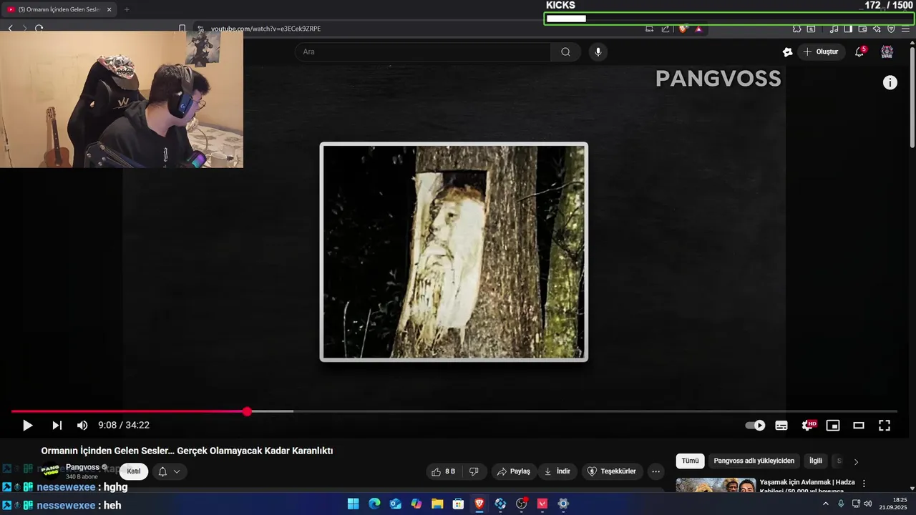The image size is (916, 515).
Task: Click the Teşekkürler button
Action: (612, 471)
